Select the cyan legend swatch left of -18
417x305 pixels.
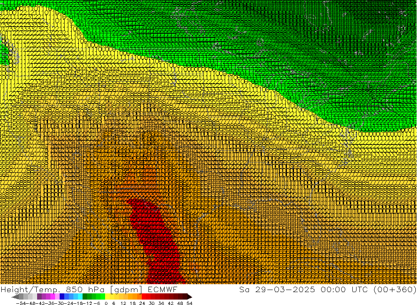click(80, 297)
